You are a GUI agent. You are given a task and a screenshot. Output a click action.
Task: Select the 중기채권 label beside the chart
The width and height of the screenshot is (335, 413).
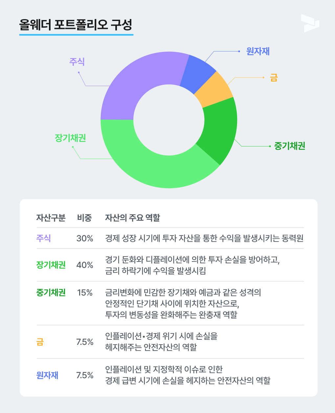coord(290,146)
